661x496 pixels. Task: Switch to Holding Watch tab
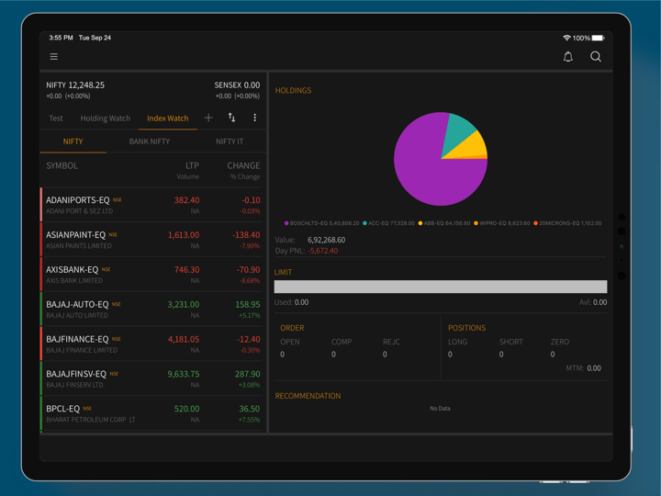[106, 118]
